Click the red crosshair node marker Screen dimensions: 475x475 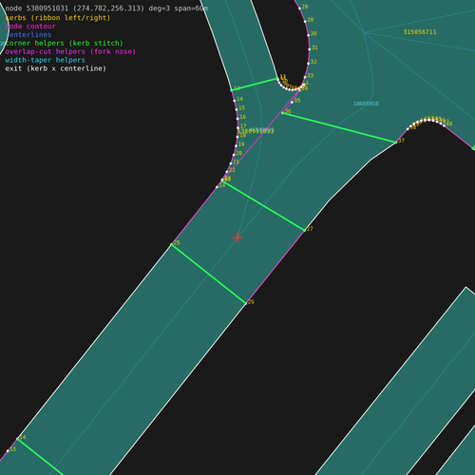237,237
